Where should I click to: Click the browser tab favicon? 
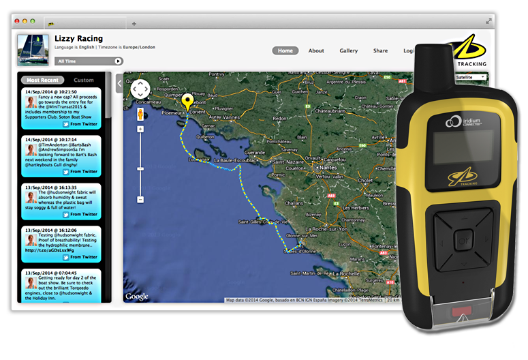[51, 24]
